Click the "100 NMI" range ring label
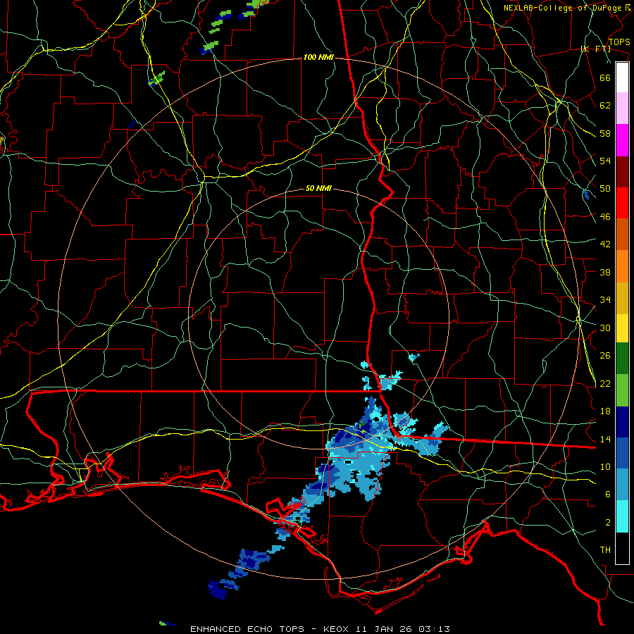 [x=318, y=58]
